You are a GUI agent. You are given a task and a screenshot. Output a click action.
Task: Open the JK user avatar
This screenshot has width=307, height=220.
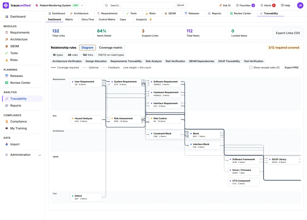pos(300,5)
